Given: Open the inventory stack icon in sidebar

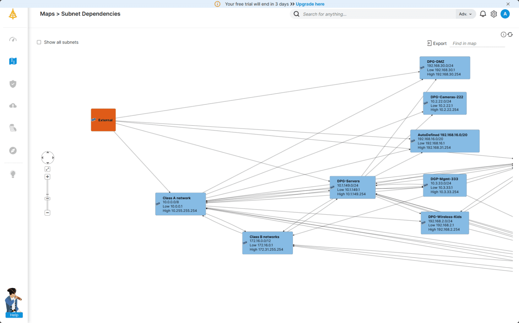Looking at the screenshot, I should pyautogui.click(x=13, y=128).
